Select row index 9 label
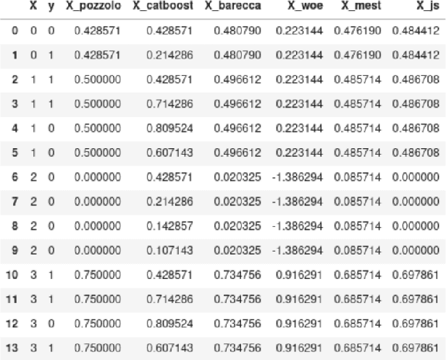Viewport: 446px width, 360px height. pos(14,250)
